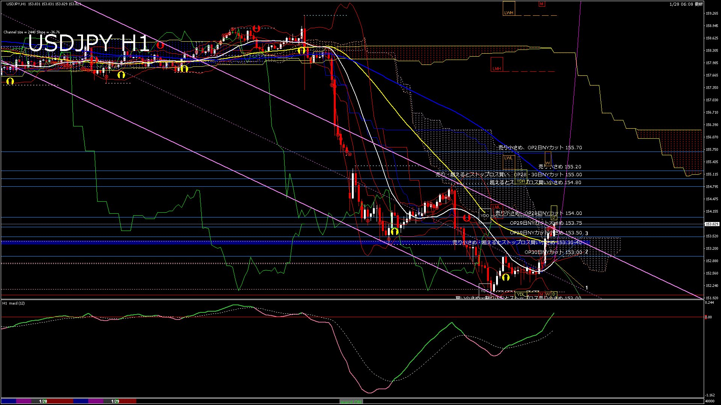The width and height of the screenshot is (721, 405).
Task: Click the 155.70 sell order text label
Action: coord(540,148)
